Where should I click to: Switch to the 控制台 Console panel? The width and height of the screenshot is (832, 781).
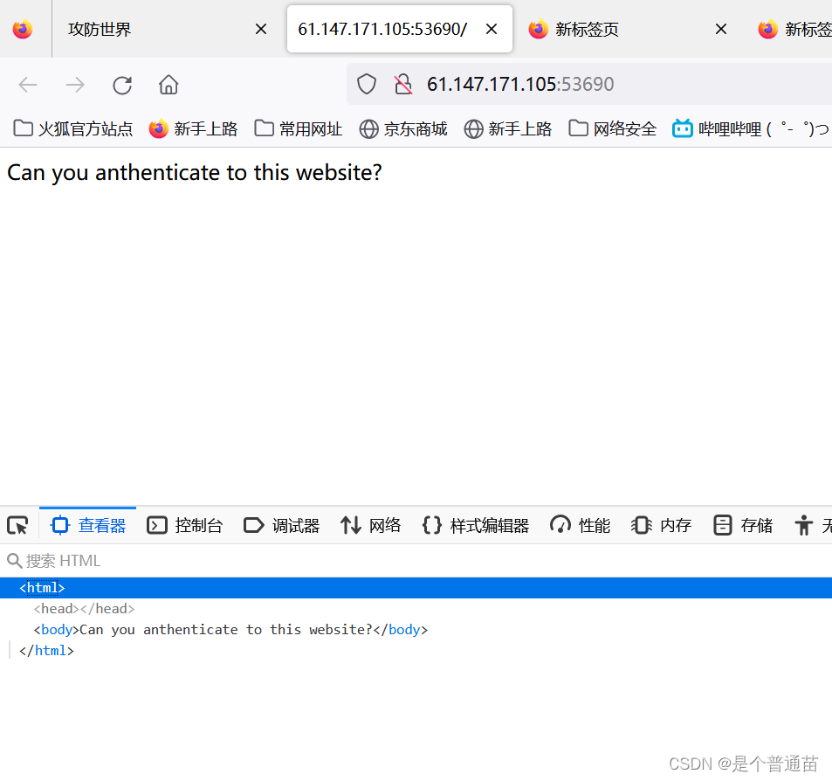[185, 525]
